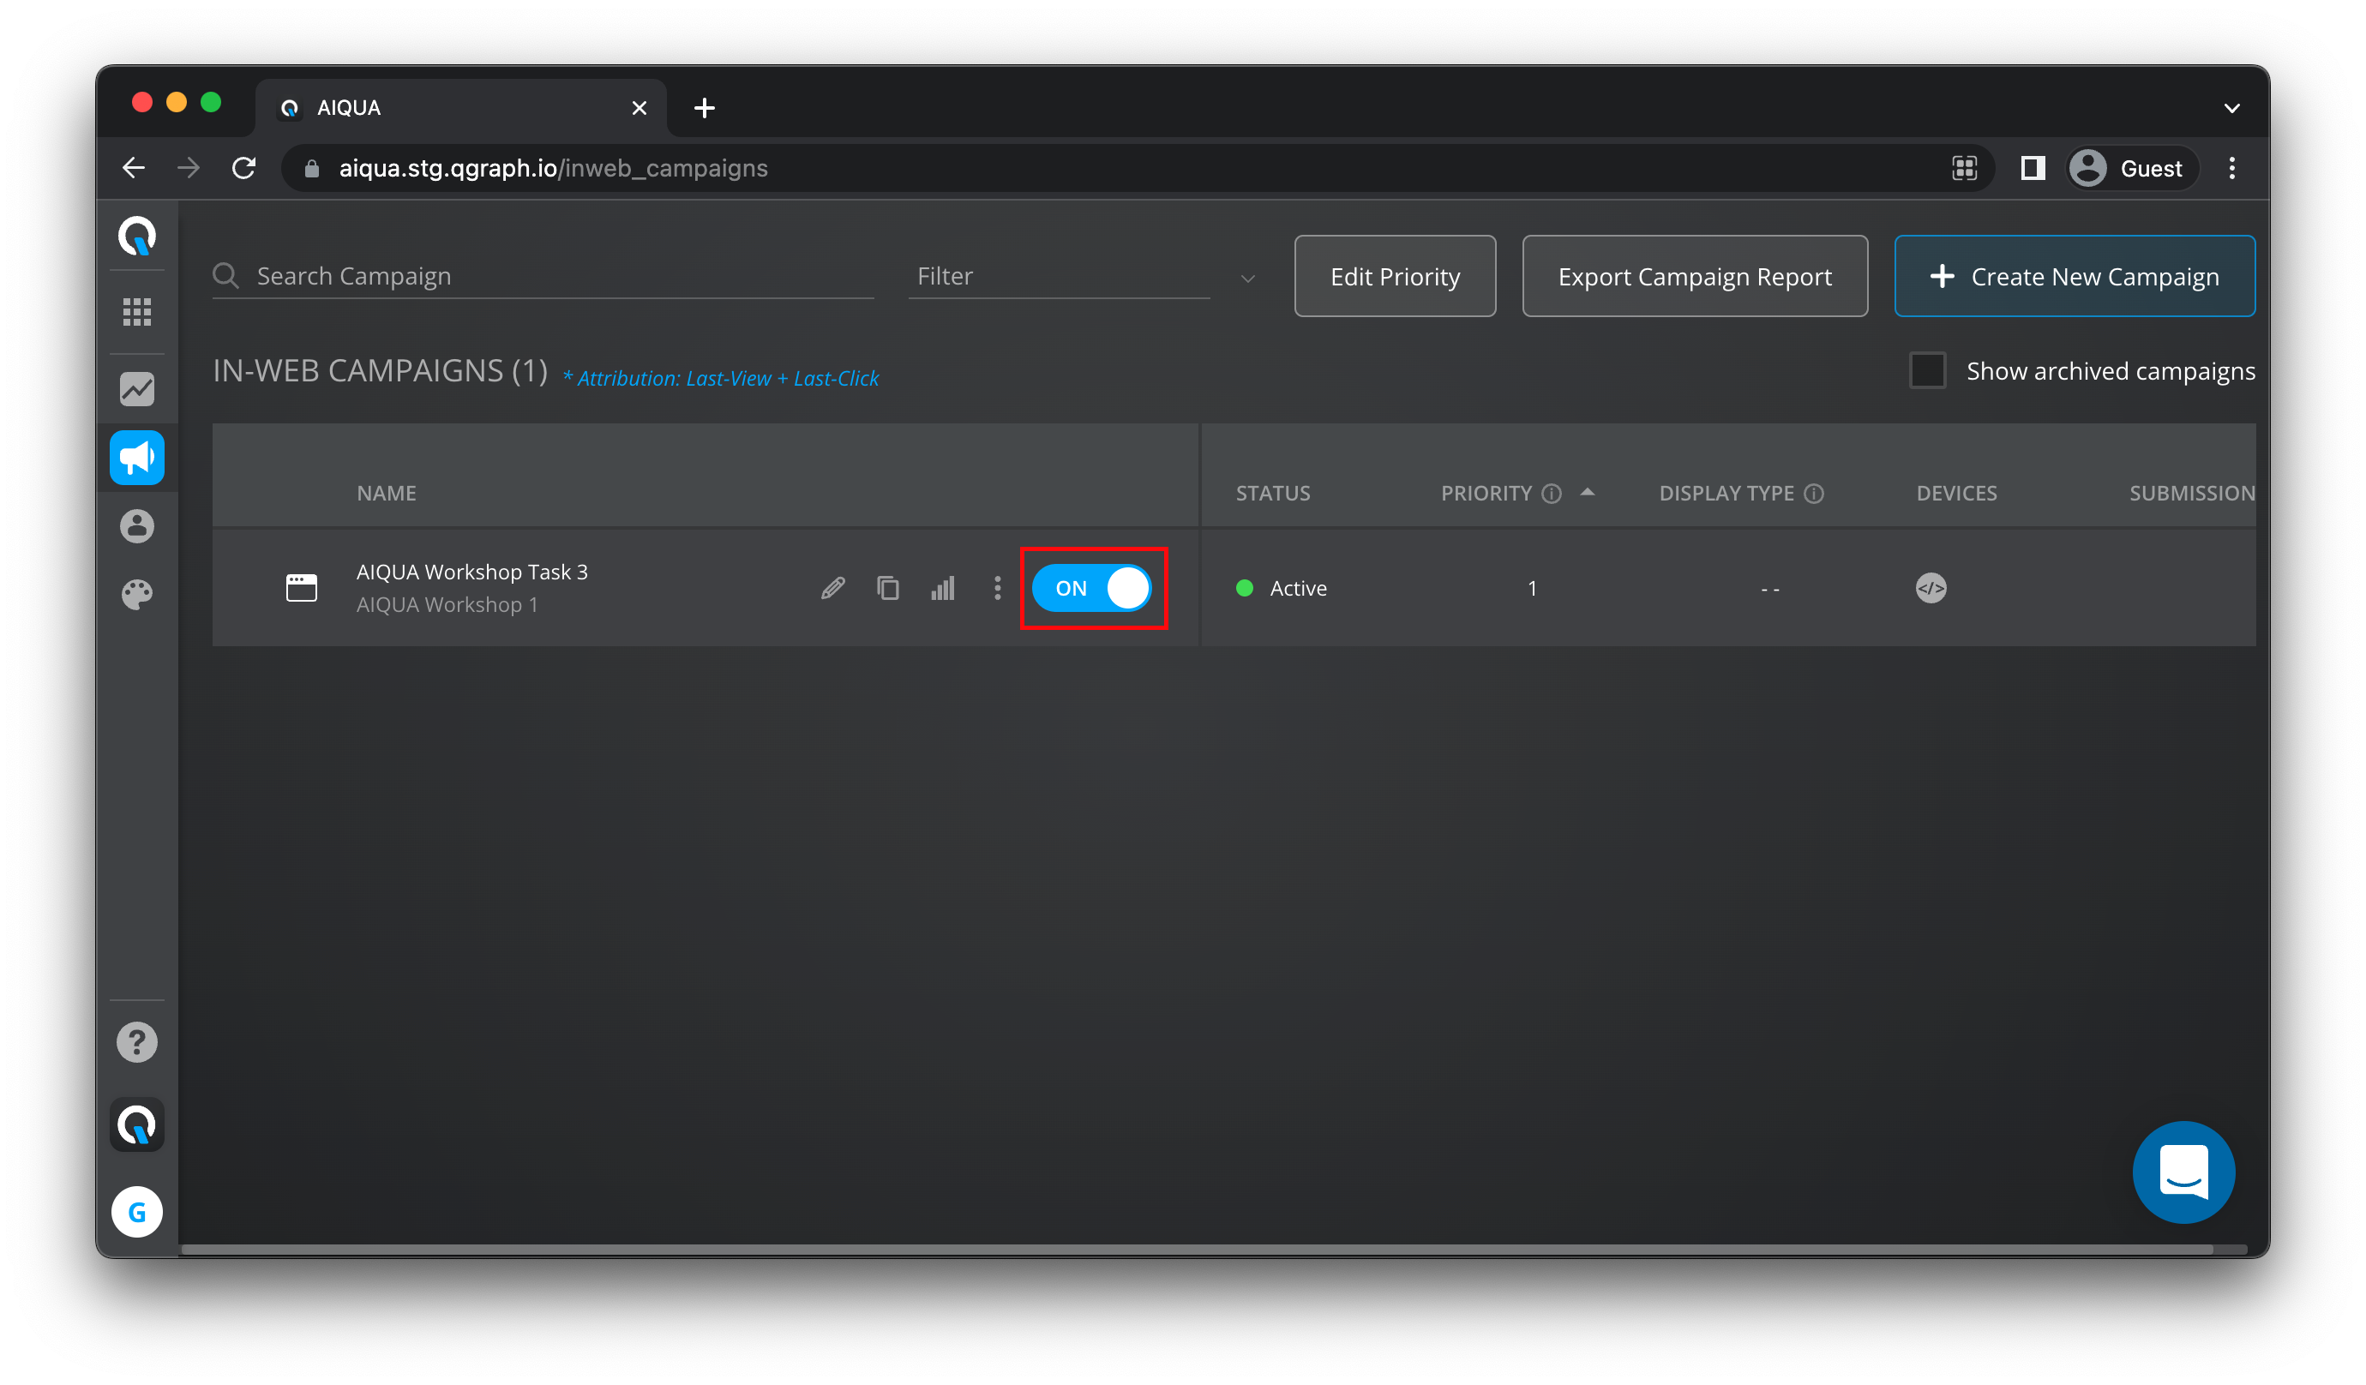The image size is (2366, 1385).
Task: Click the duplicate campaign copy icon
Action: 887,589
